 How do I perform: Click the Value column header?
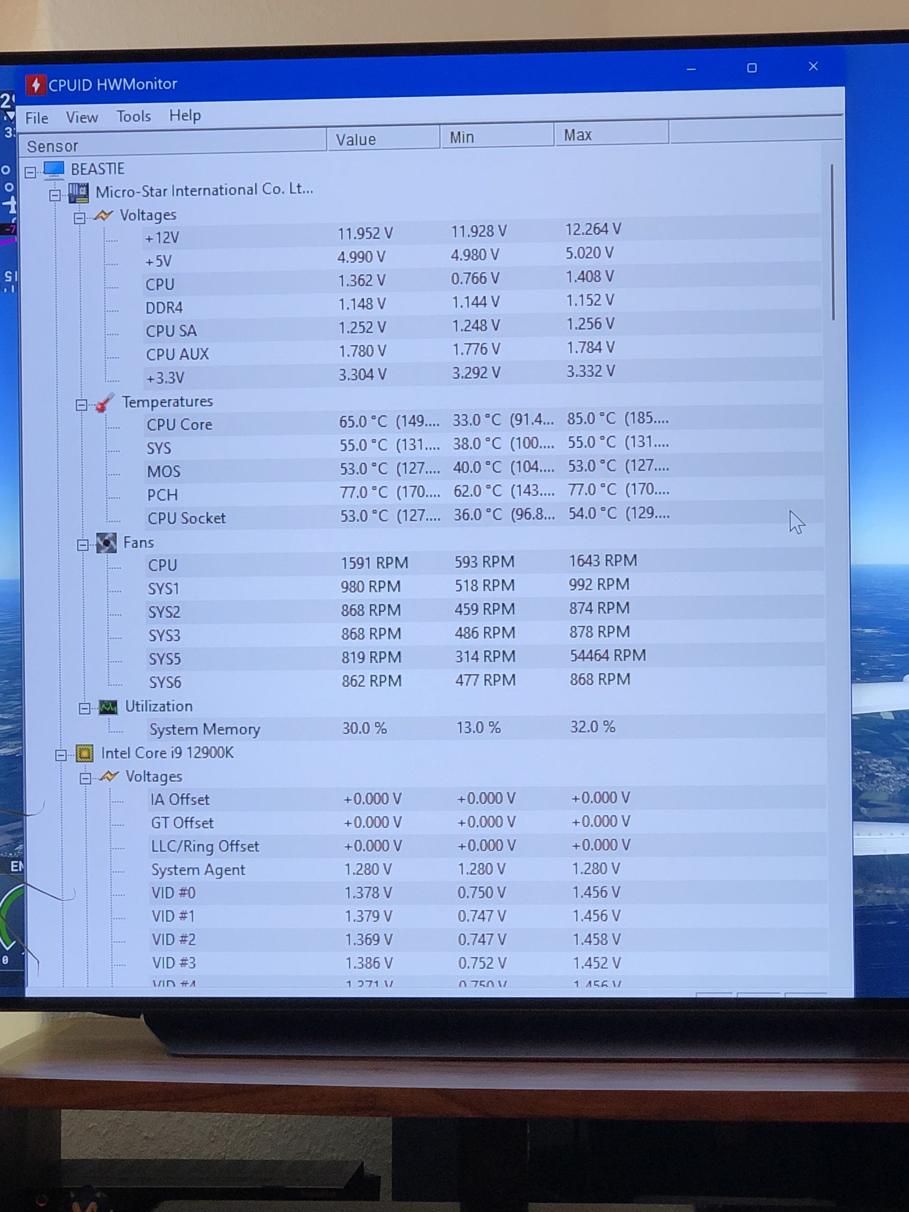pos(356,140)
